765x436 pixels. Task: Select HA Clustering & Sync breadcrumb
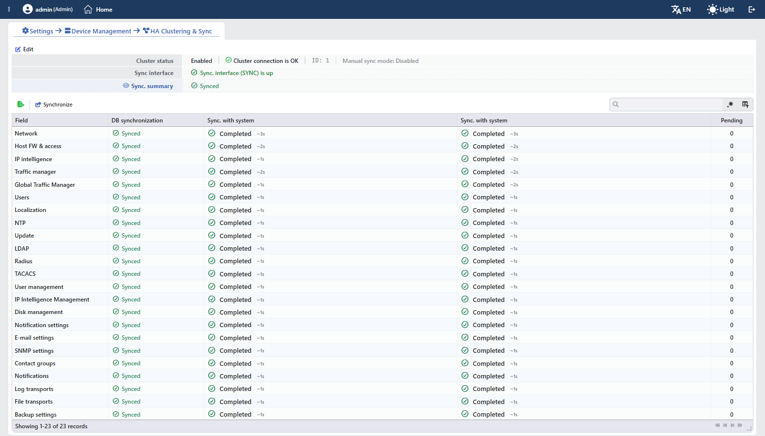click(178, 31)
